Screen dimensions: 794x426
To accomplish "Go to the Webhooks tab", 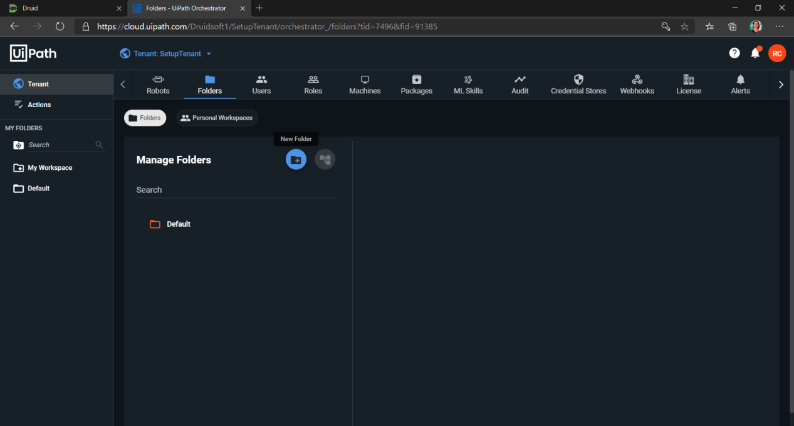I will pyautogui.click(x=637, y=85).
